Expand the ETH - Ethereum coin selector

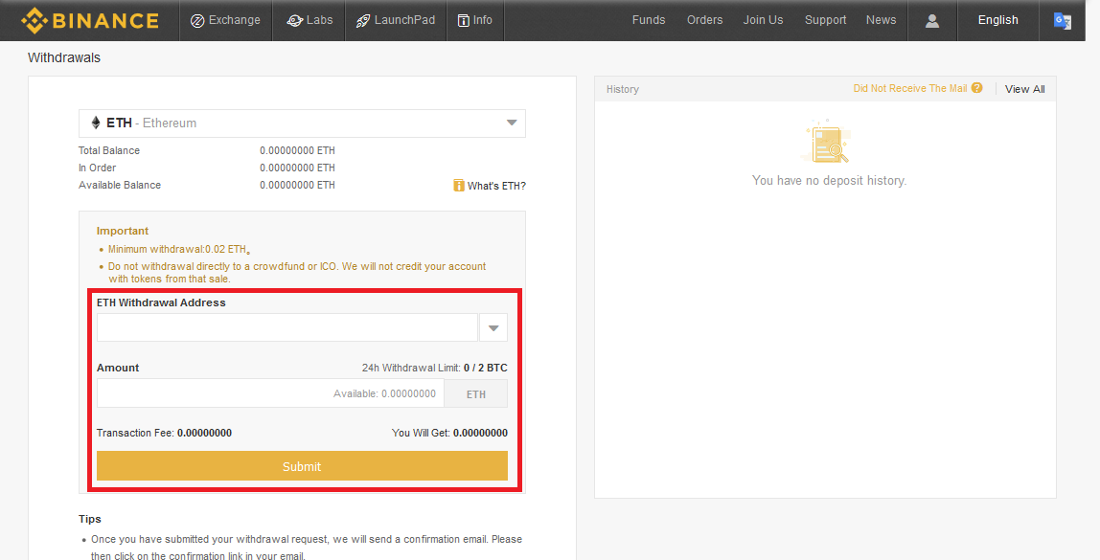click(x=302, y=123)
